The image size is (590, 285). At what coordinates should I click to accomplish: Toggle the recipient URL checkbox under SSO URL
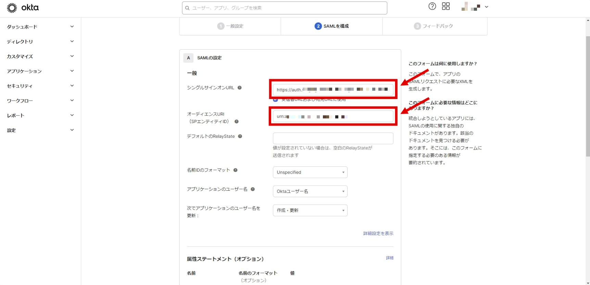click(x=275, y=100)
